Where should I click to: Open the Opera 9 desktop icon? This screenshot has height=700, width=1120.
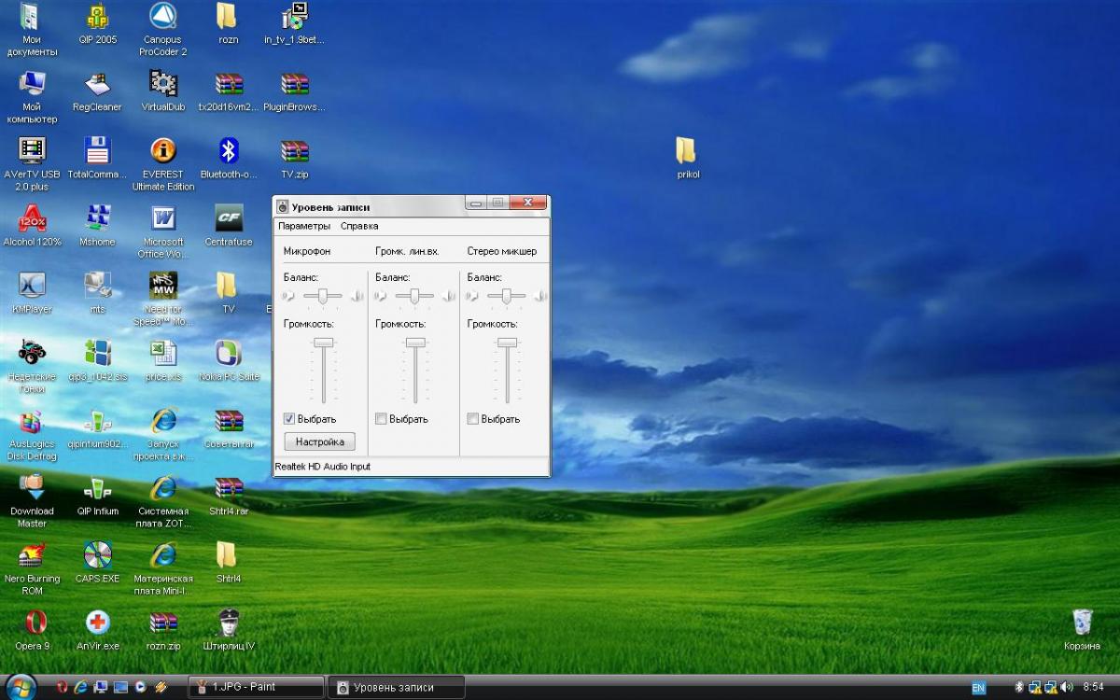tap(34, 623)
